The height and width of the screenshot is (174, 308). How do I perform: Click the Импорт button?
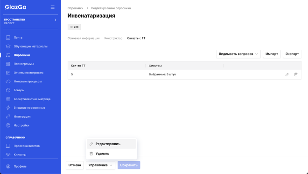(x=272, y=54)
